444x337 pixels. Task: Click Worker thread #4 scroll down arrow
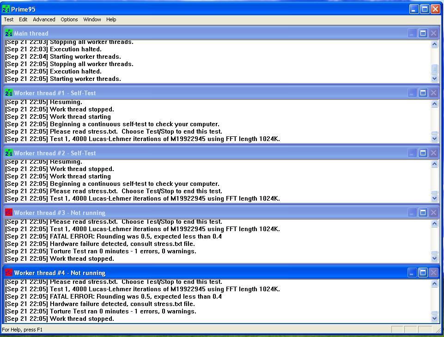[434, 319]
